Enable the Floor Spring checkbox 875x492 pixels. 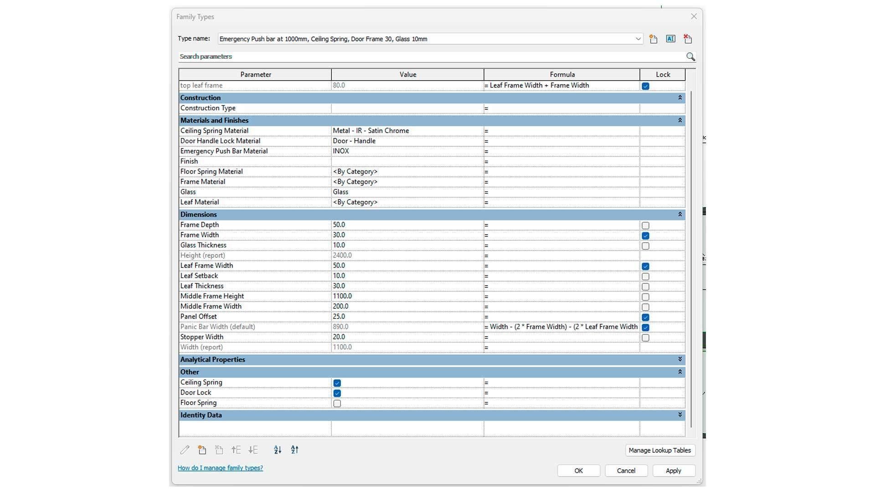pos(337,404)
